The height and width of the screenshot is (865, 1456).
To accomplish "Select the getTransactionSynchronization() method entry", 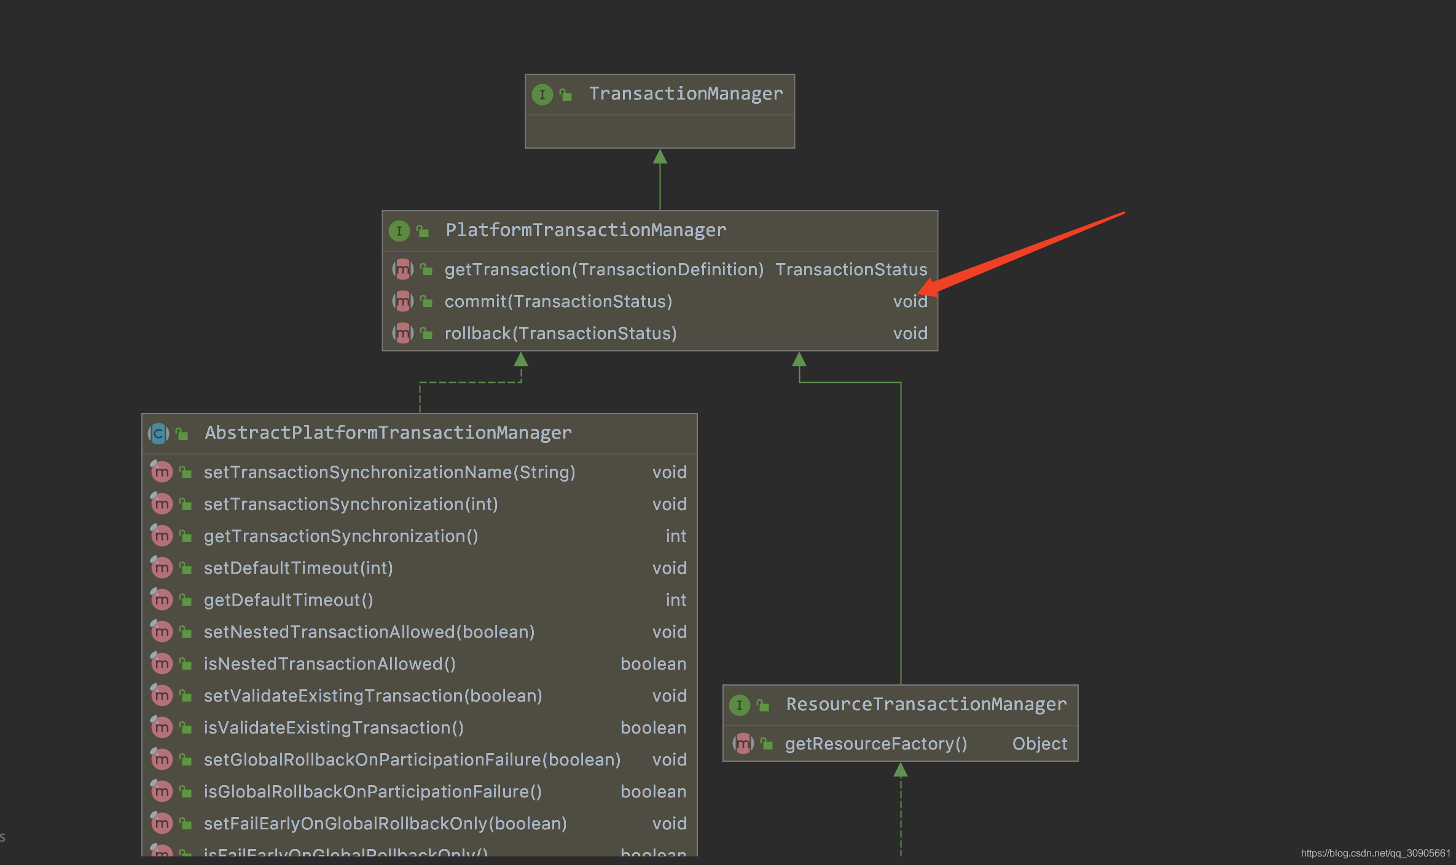I will point(342,536).
